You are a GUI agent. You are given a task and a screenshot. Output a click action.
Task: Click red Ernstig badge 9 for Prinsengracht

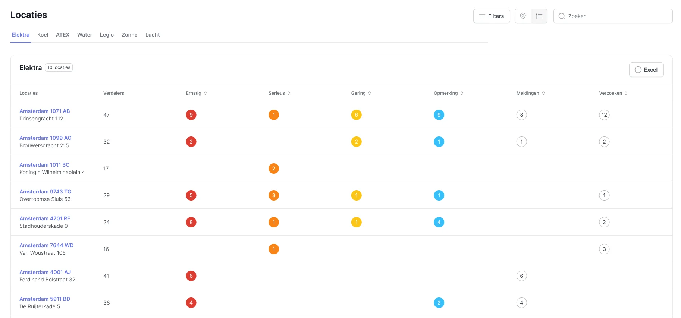click(191, 115)
